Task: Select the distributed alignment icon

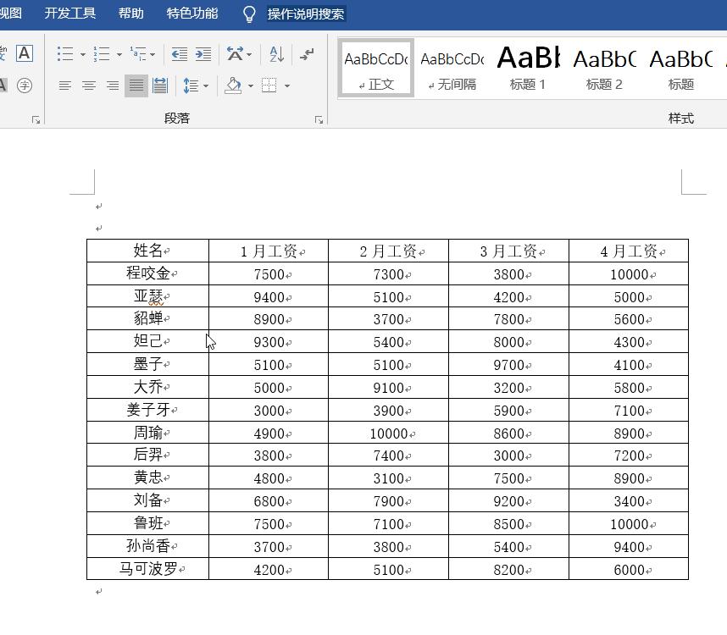Action: 160,86
